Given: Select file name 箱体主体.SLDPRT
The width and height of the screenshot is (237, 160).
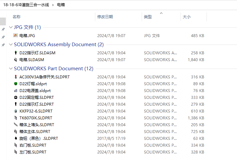Looking at the screenshot, I should (x=35, y=131).
